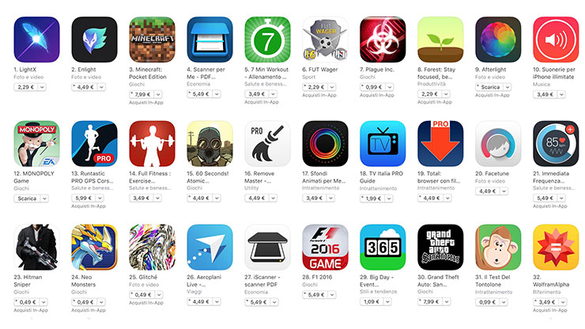This screenshot has height=329, width=585.
Task: Open the TV Italia PRO Guide icon
Action: (x=383, y=143)
